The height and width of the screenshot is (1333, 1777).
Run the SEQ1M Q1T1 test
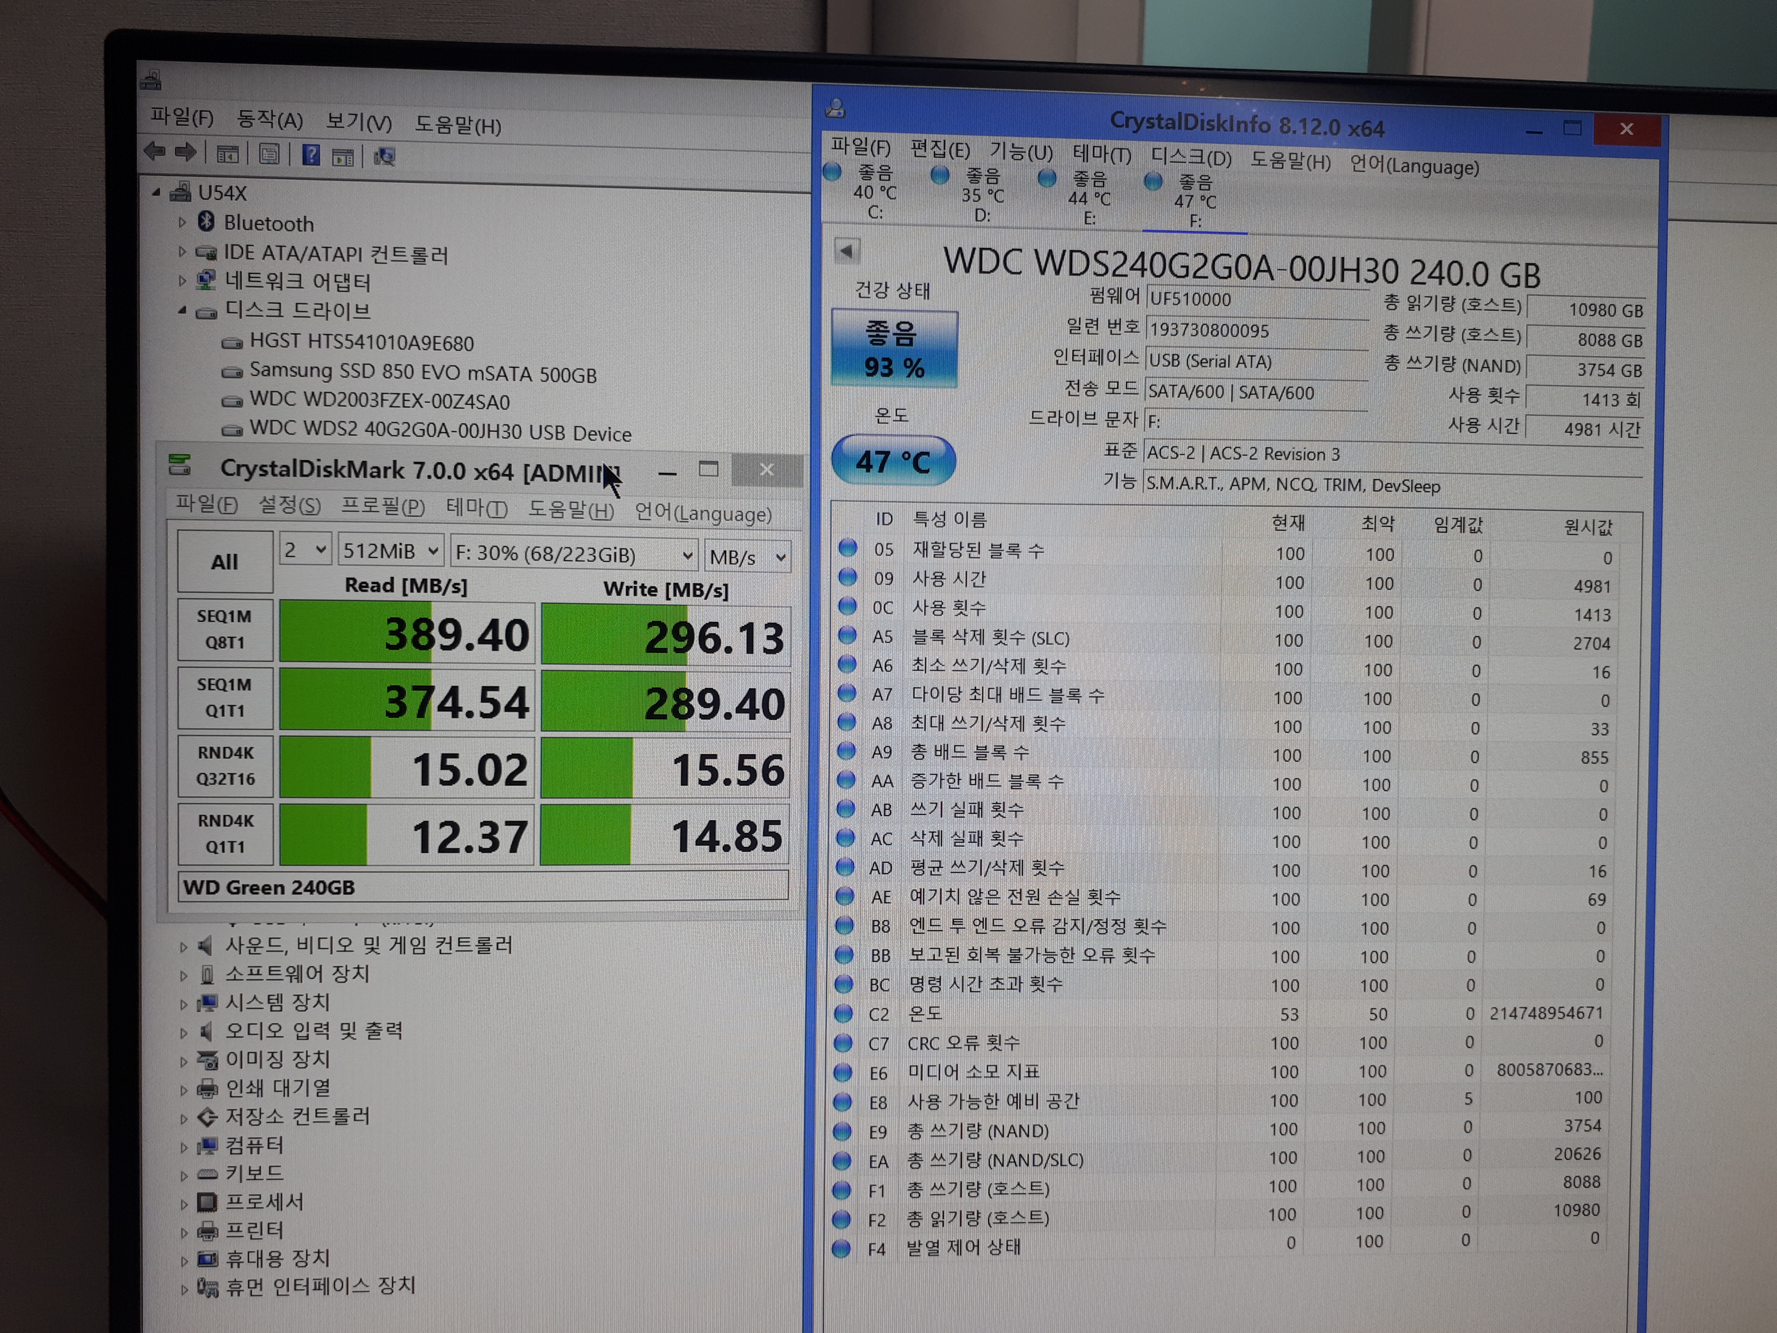pos(225,698)
